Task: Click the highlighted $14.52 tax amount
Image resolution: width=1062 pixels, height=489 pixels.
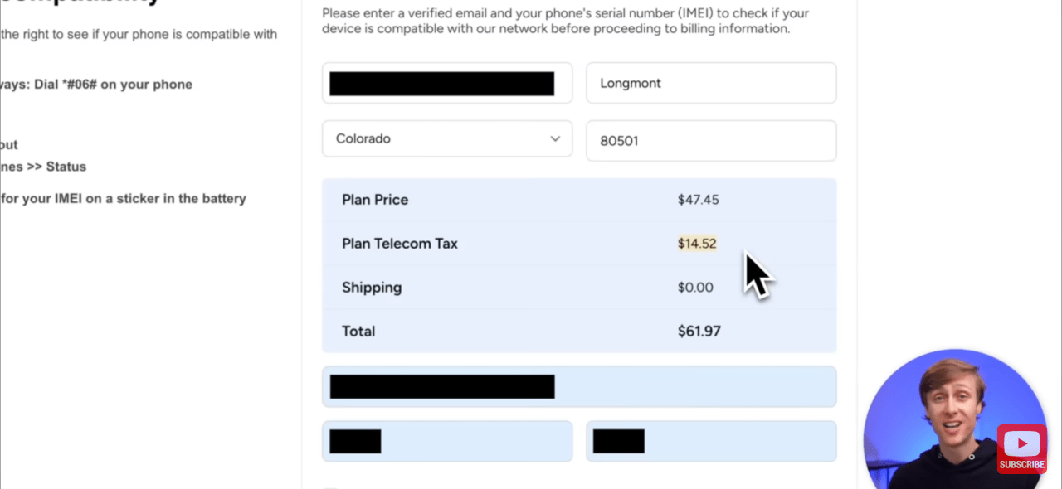Action: [697, 244]
